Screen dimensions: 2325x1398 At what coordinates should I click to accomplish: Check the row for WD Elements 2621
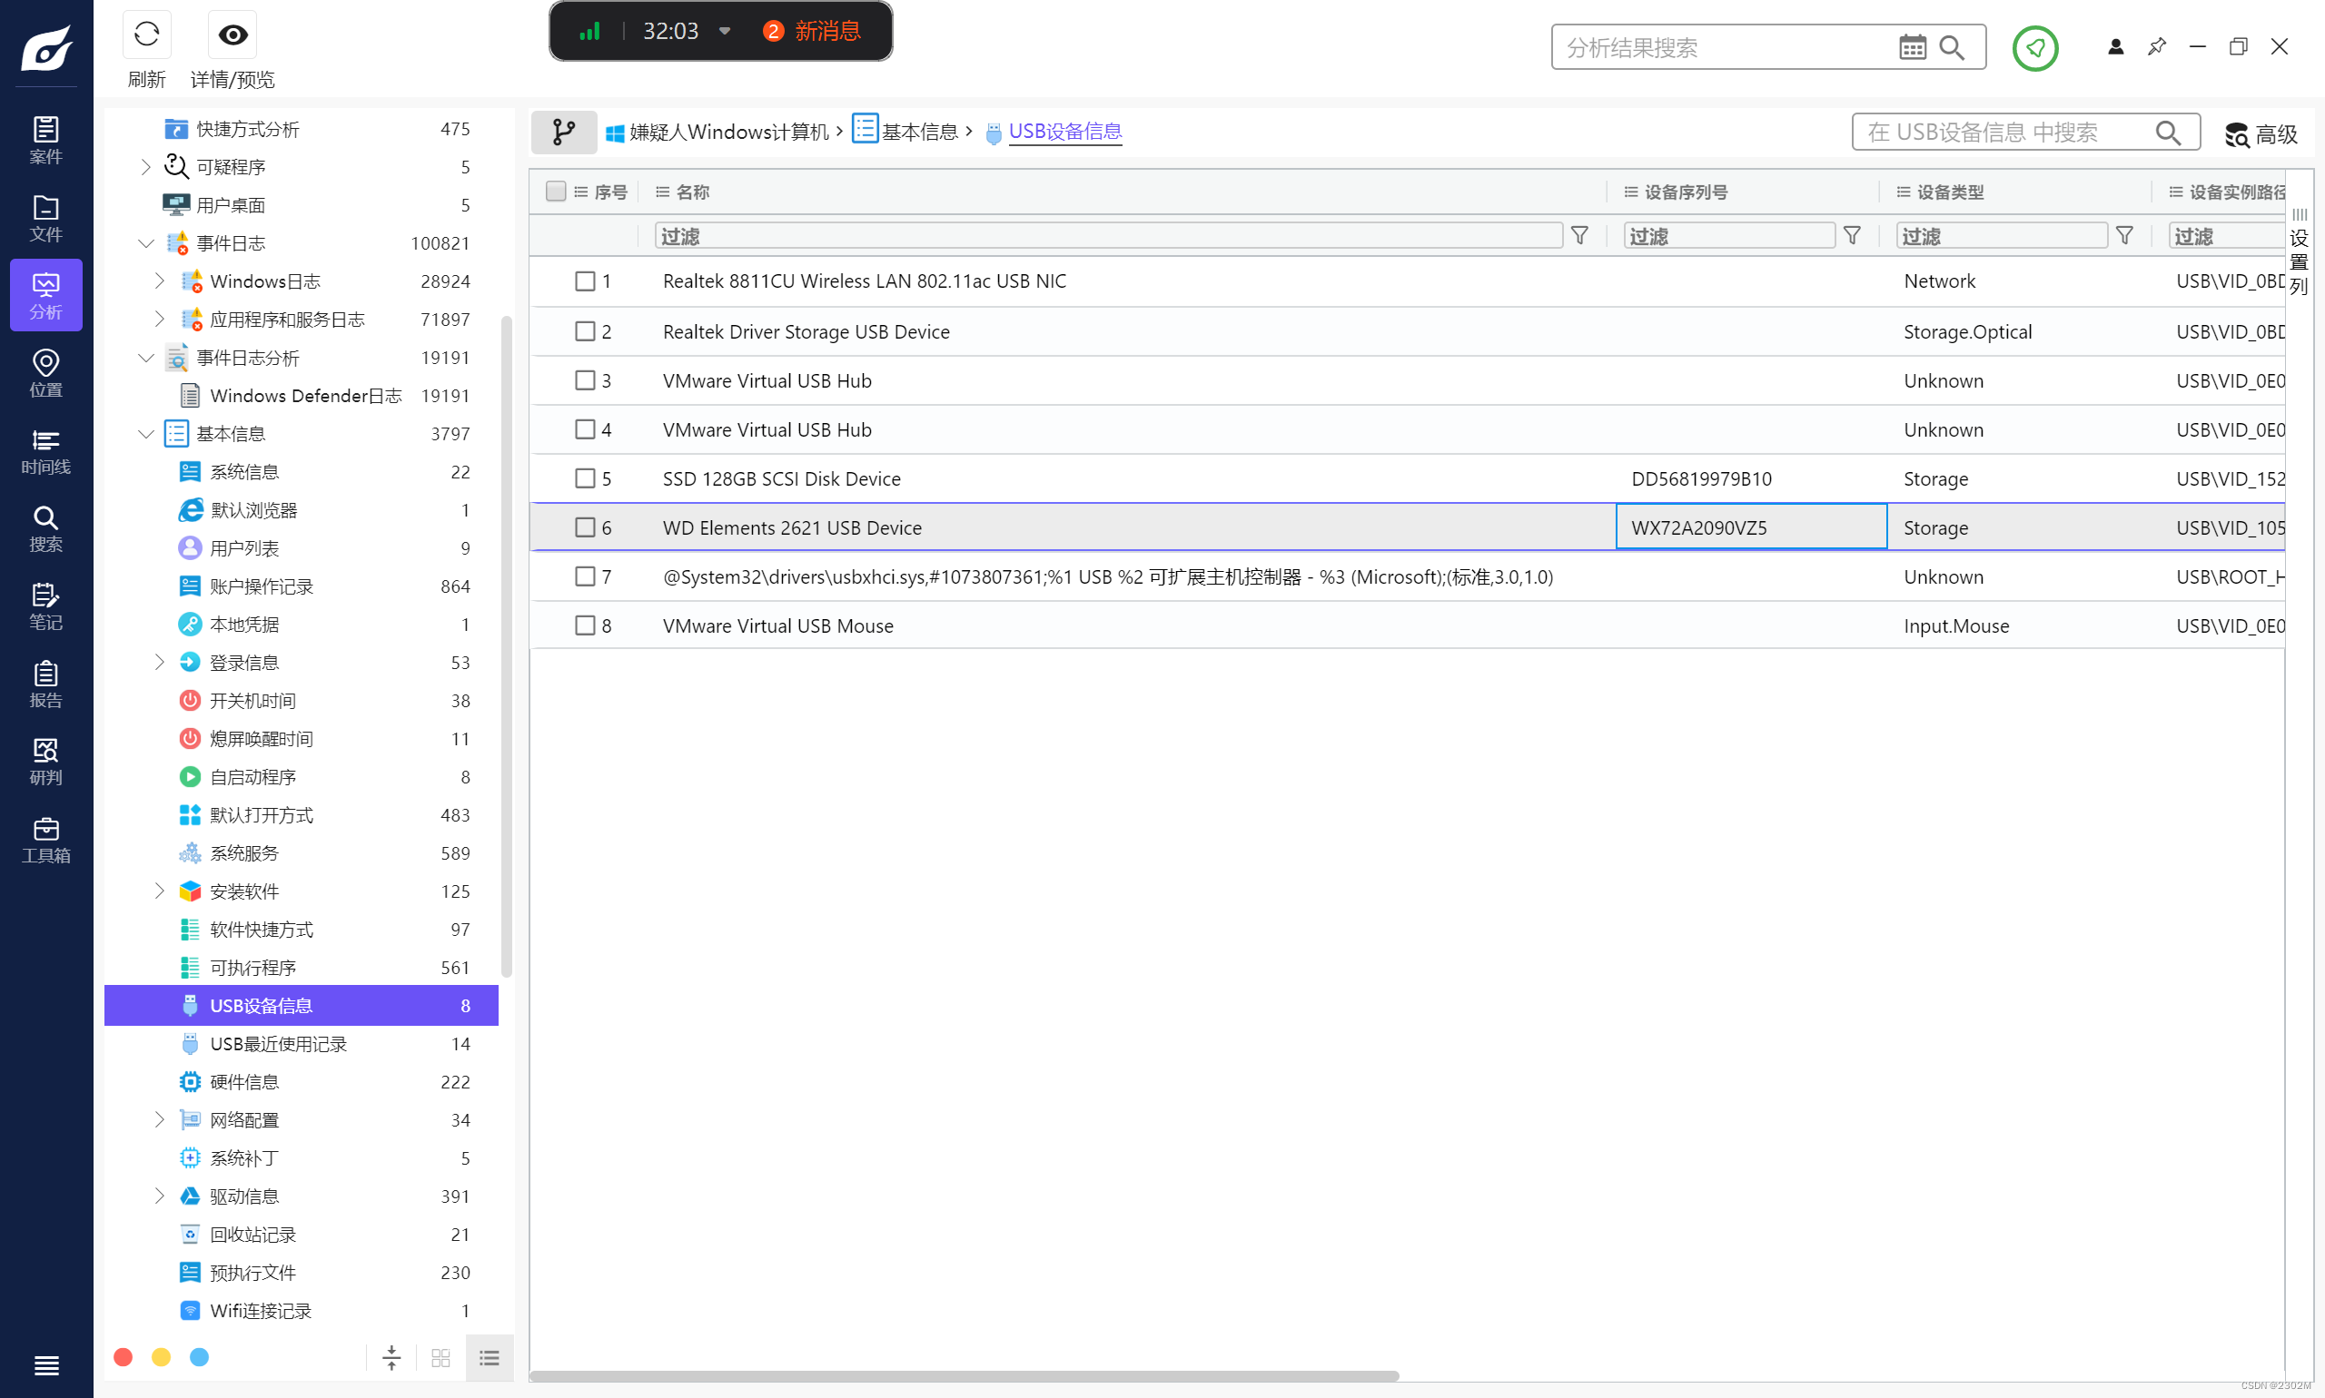(x=585, y=527)
